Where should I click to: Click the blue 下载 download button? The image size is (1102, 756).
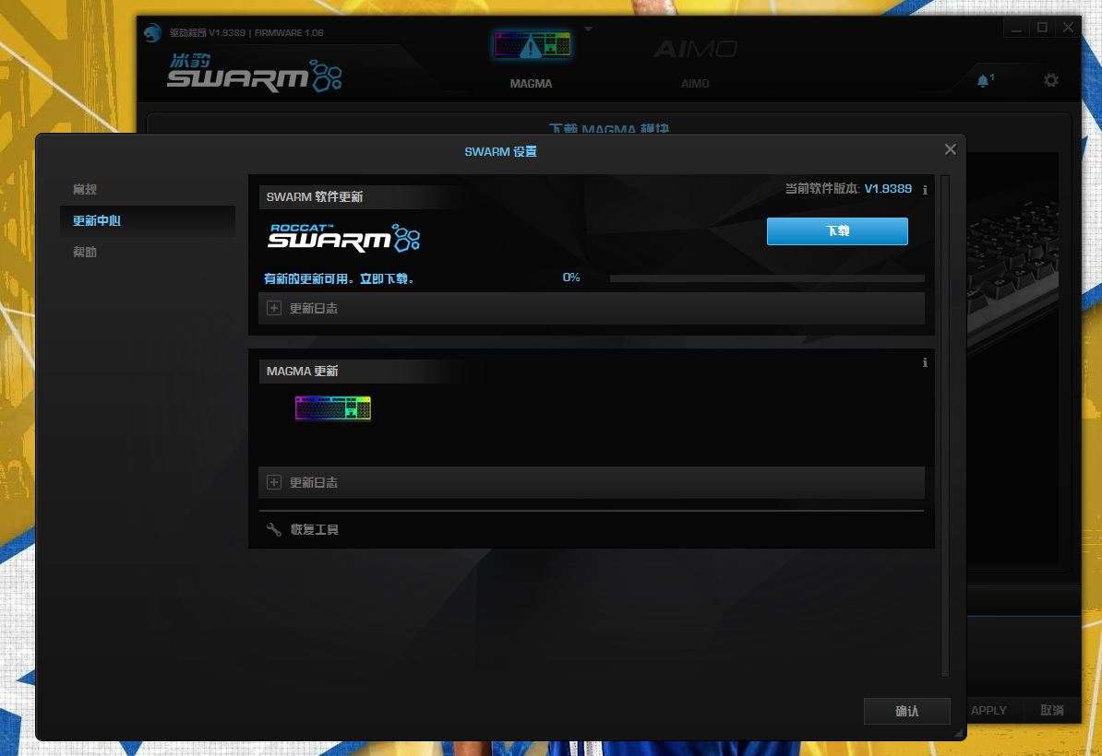(x=837, y=230)
